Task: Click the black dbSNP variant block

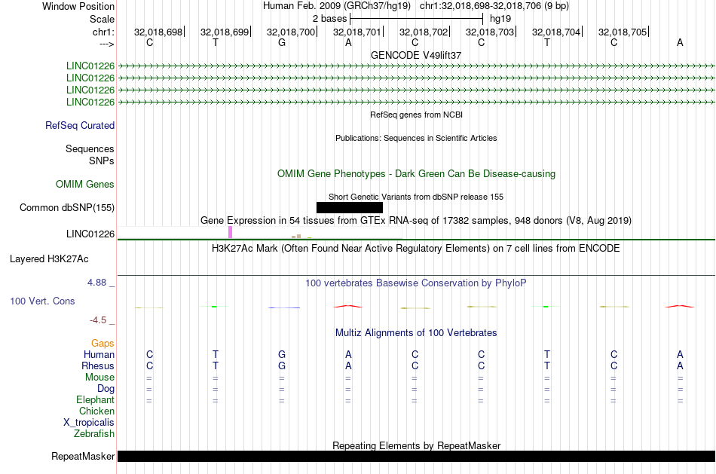Action: pyautogui.click(x=349, y=208)
